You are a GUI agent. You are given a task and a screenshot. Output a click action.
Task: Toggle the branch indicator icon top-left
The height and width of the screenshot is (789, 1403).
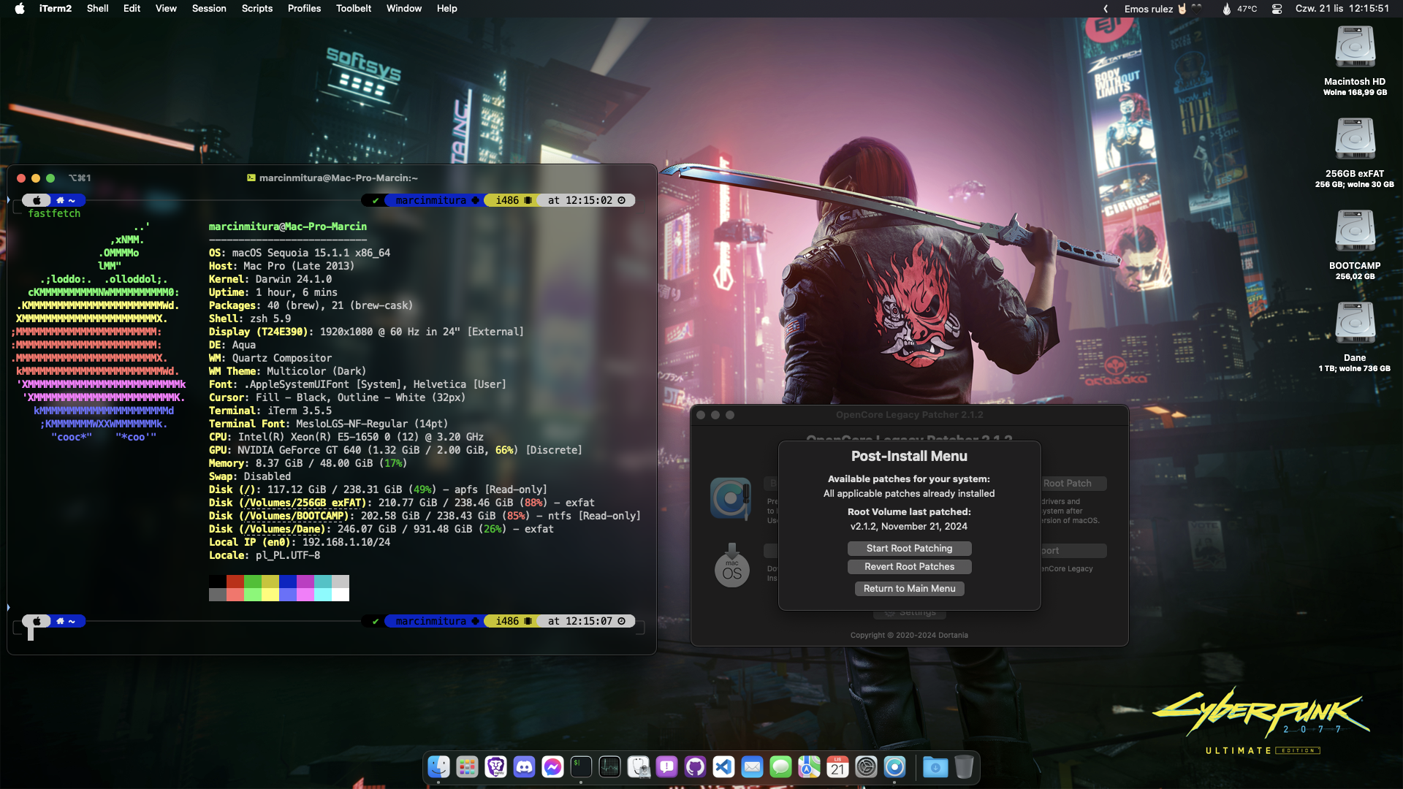[37, 199]
